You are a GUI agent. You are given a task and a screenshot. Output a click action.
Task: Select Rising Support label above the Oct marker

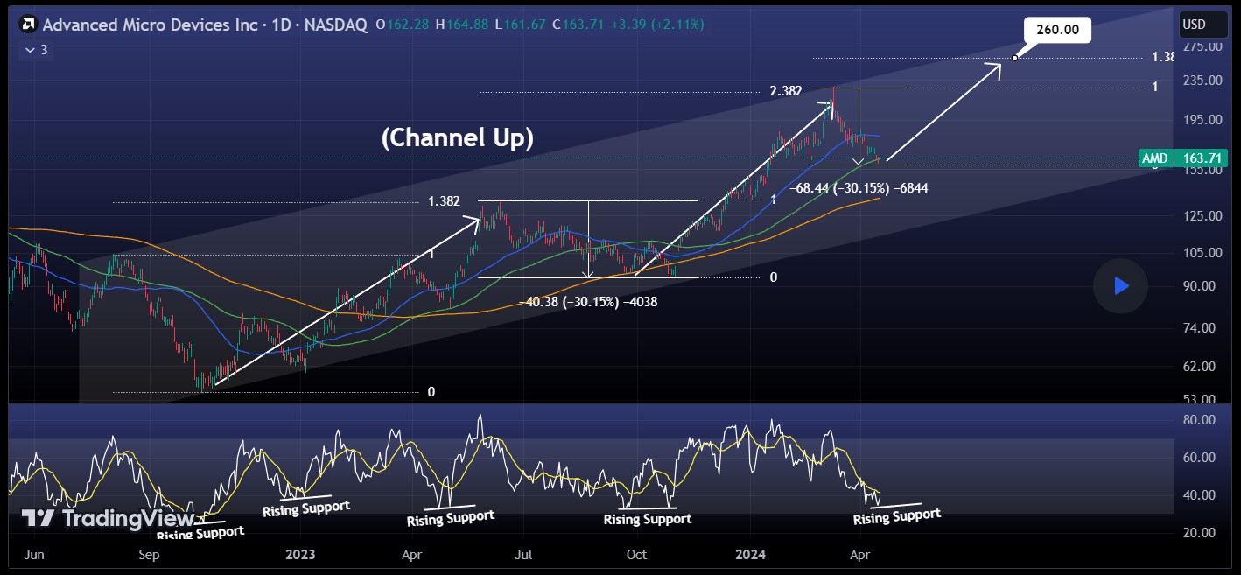point(648,519)
